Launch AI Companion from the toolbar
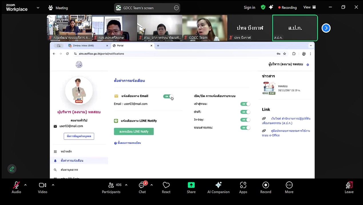Screen dimensions: 363x205 pyautogui.click(x=218, y=188)
